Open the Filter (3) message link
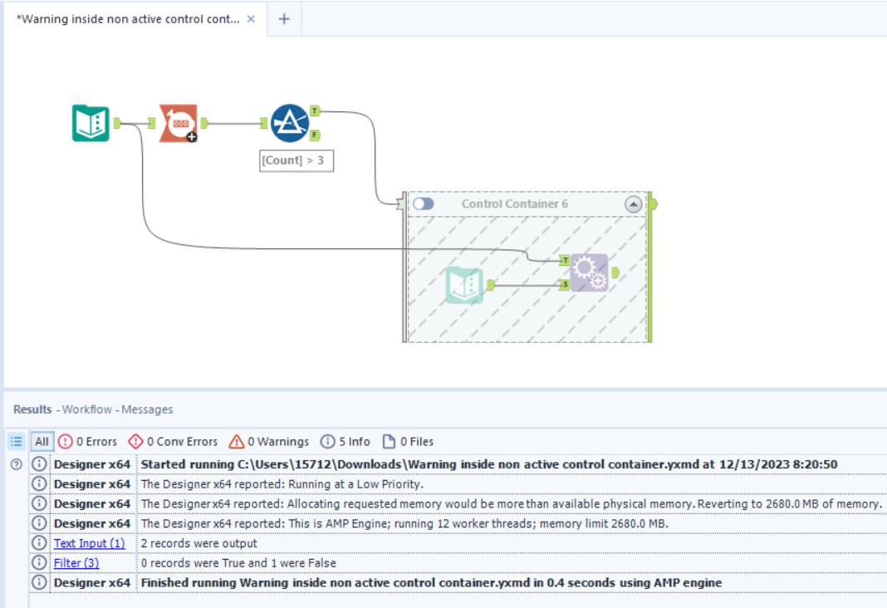The width and height of the screenshot is (887, 608). pyautogui.click(x=76, y=562)
